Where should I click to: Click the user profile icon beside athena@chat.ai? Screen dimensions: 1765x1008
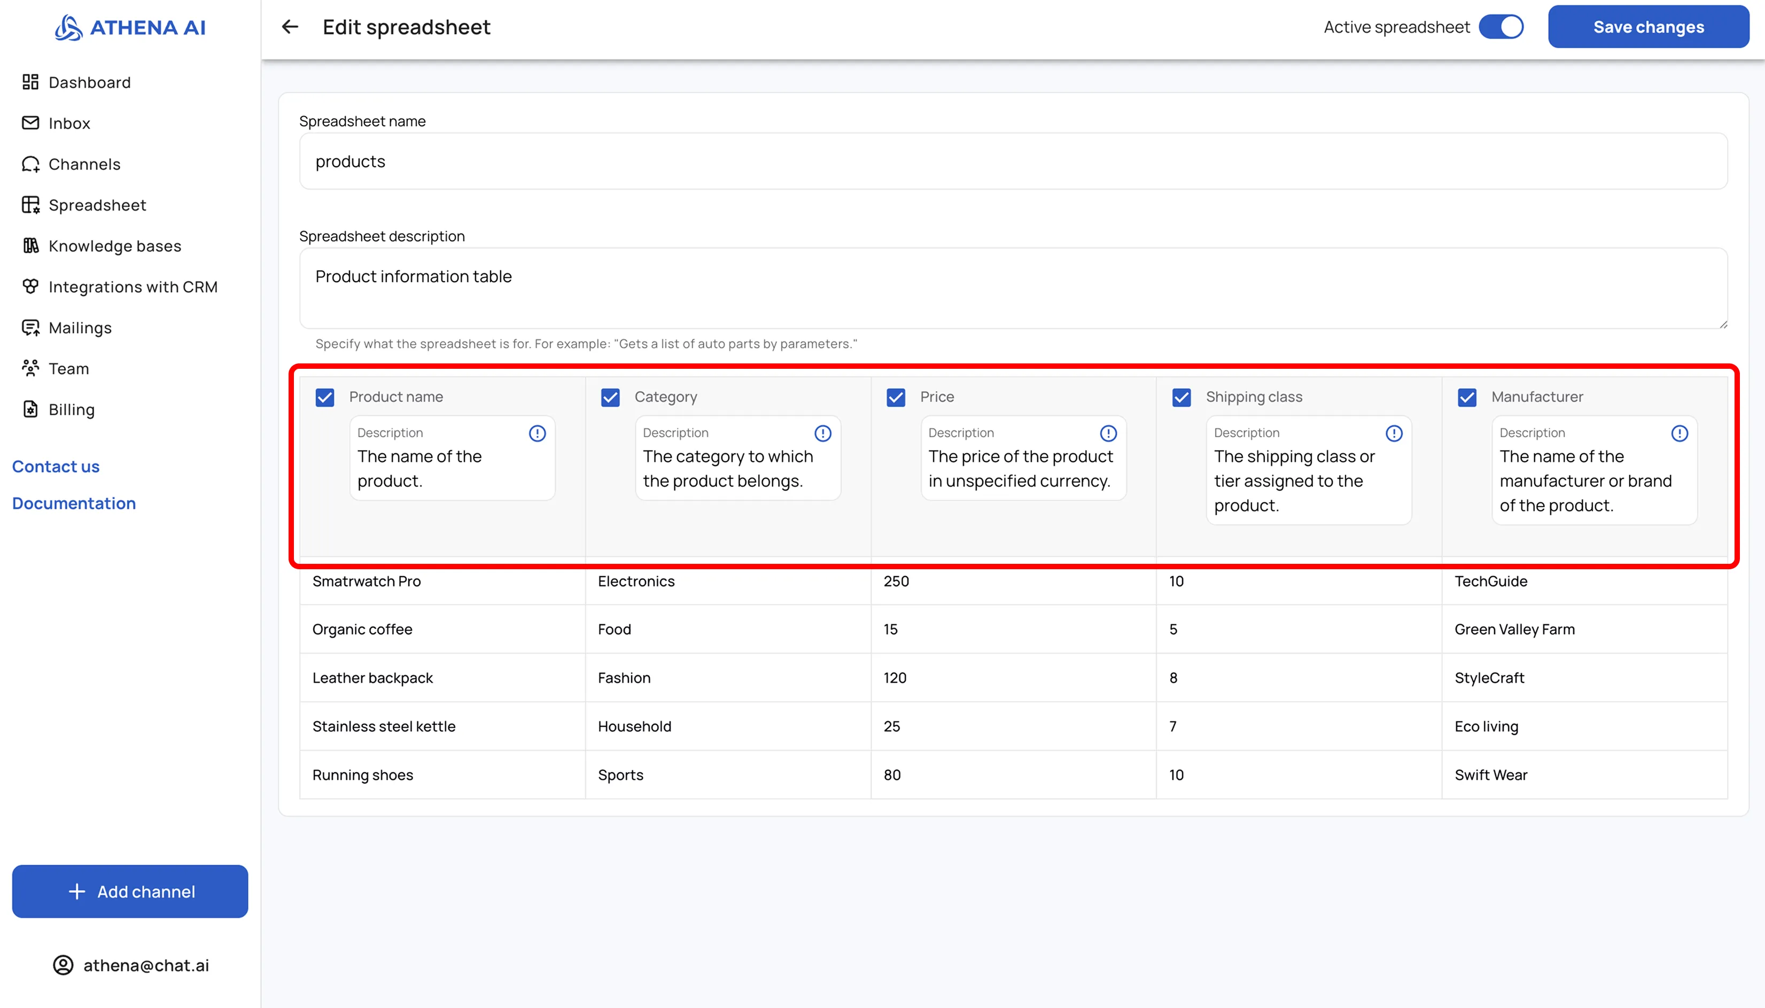point(63,965)
